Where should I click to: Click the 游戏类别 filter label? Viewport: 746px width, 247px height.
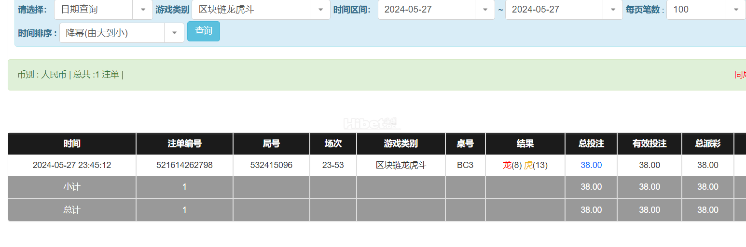point(172,10)
